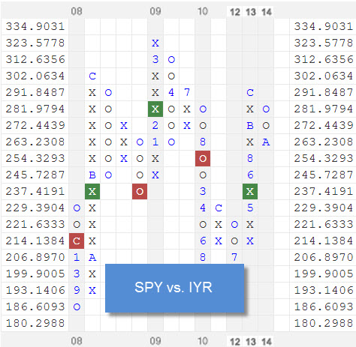Click the SPY vs. IYR label box

[x=174, y=288]
